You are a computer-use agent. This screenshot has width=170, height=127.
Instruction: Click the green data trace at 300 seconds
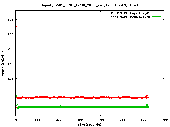point(79,107)
